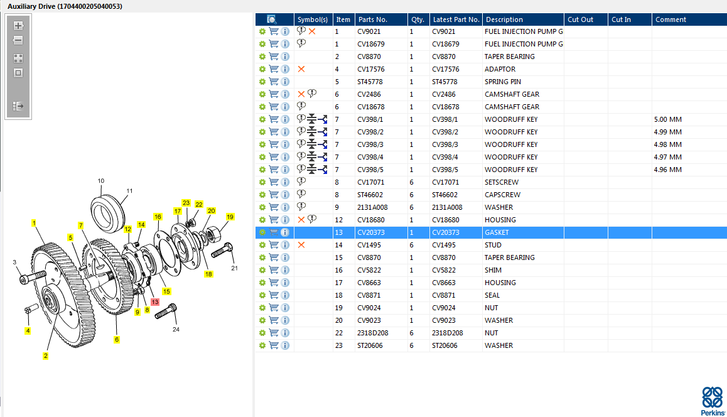Click the list export arrow icon
This screenshot has height=417, width=727.
point(18,106)
